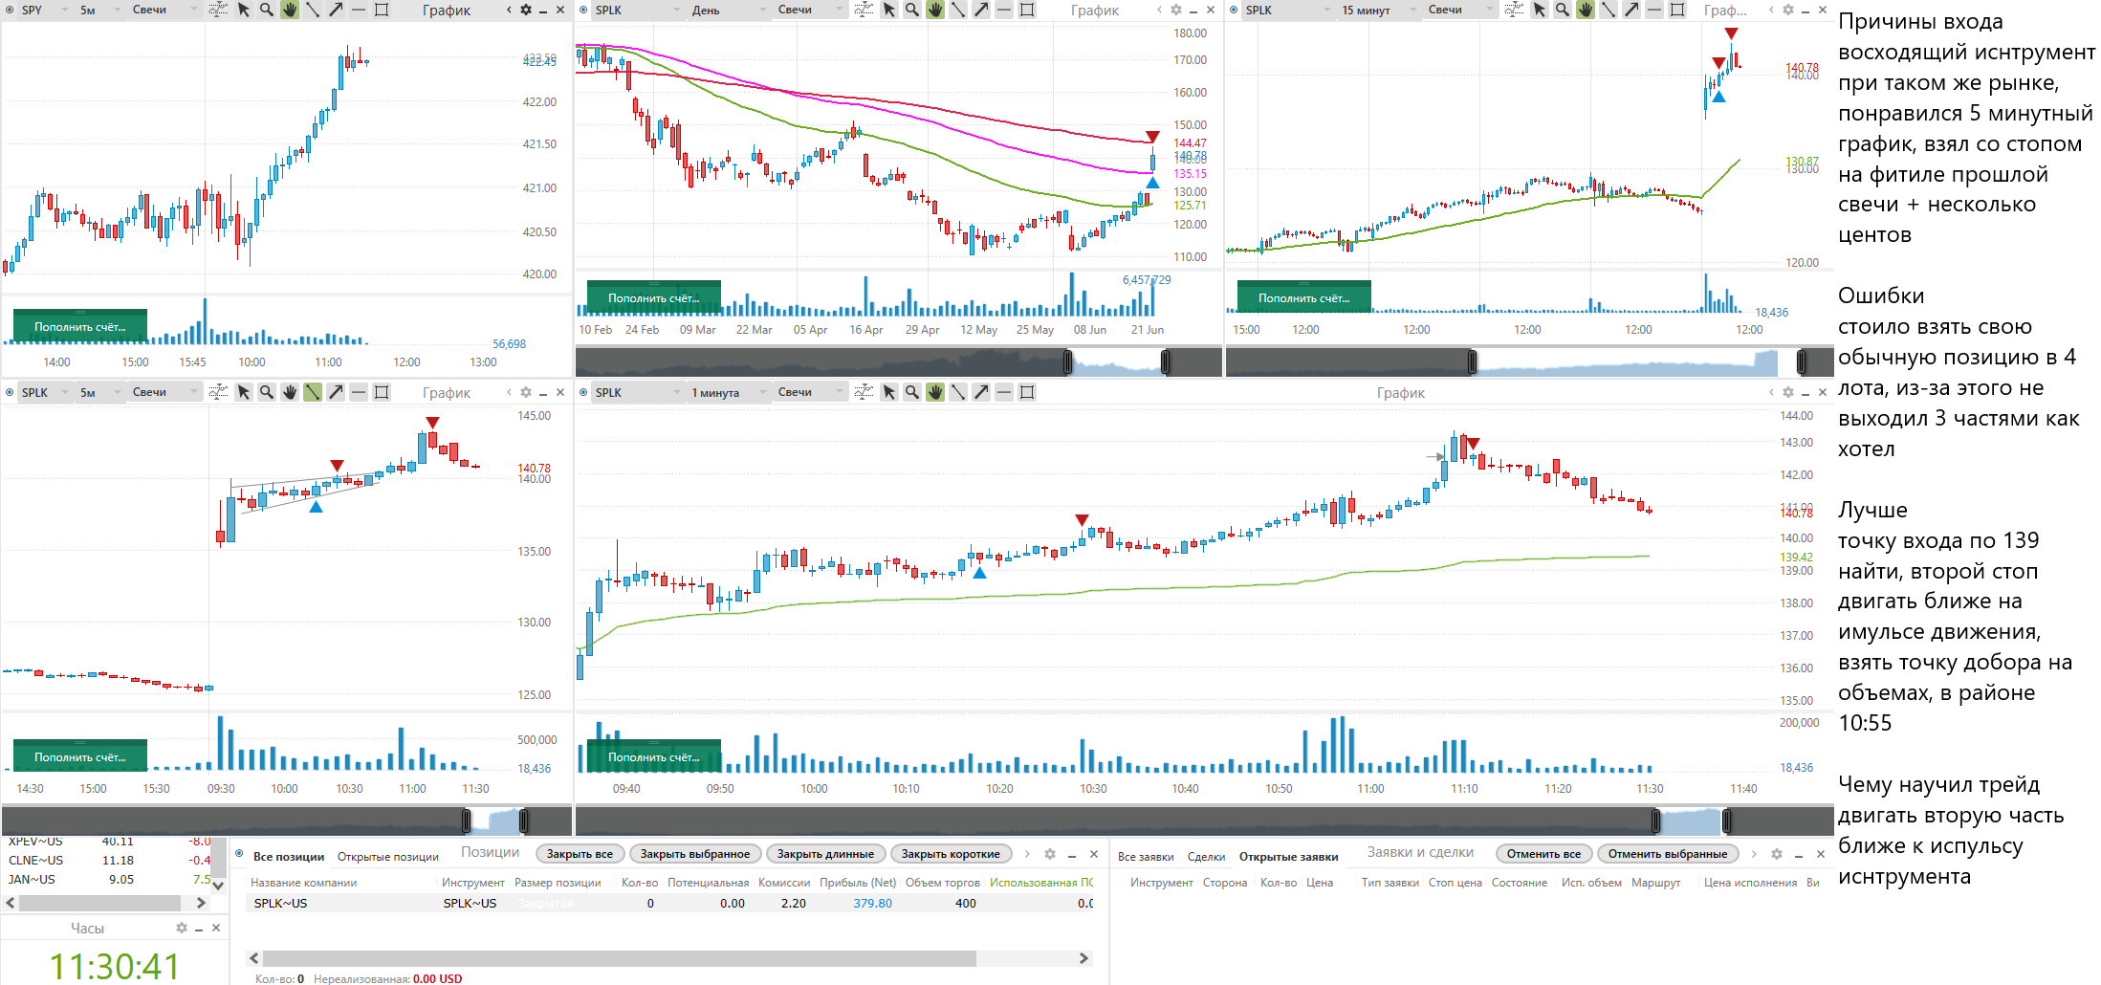Activate zoom tool in SPLK День chart
The image size is (2101, 985).
pos(912,10)
